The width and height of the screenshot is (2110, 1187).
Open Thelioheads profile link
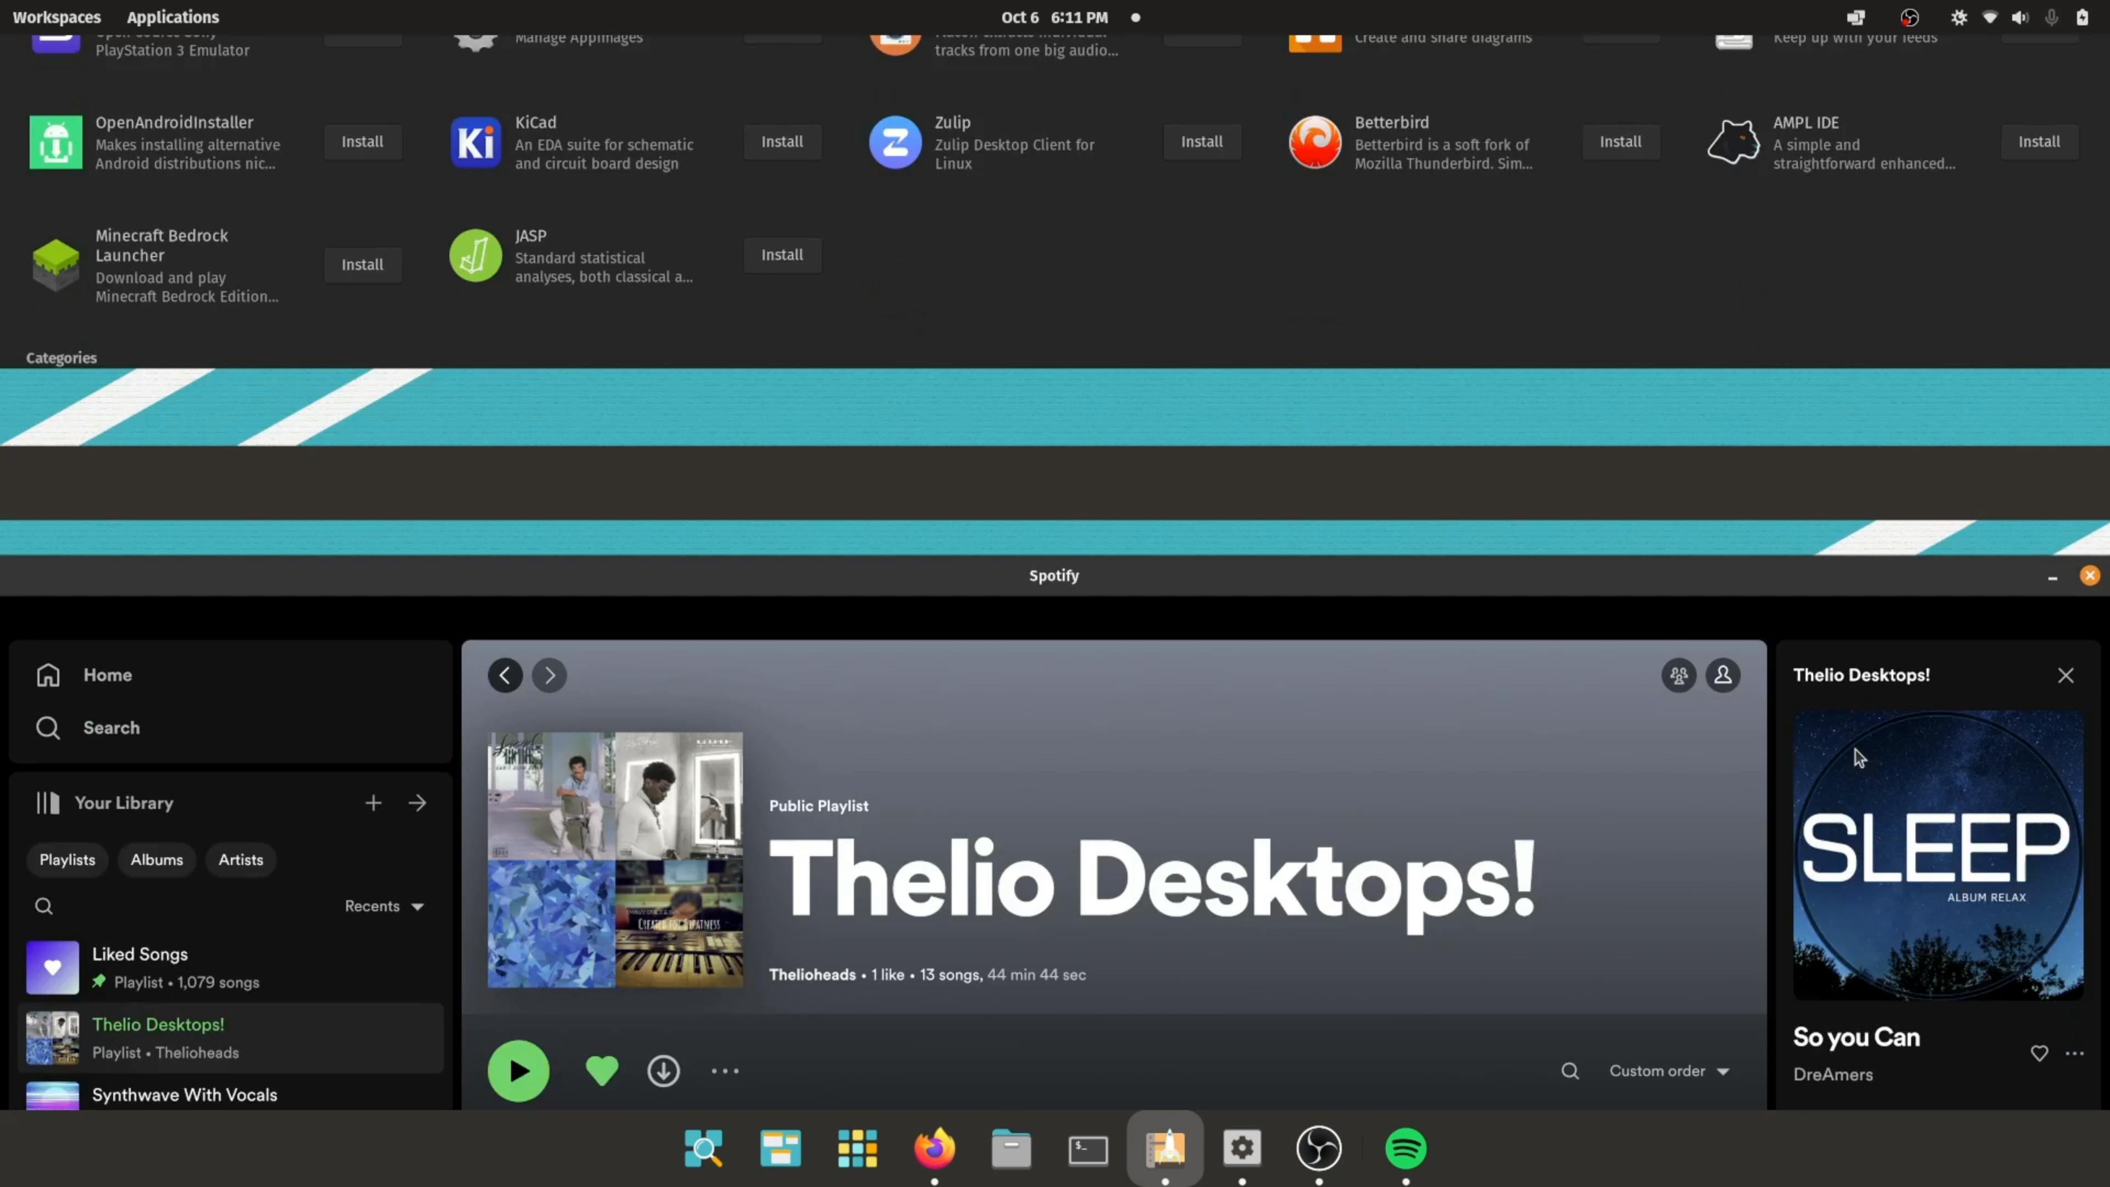(812, 975)
